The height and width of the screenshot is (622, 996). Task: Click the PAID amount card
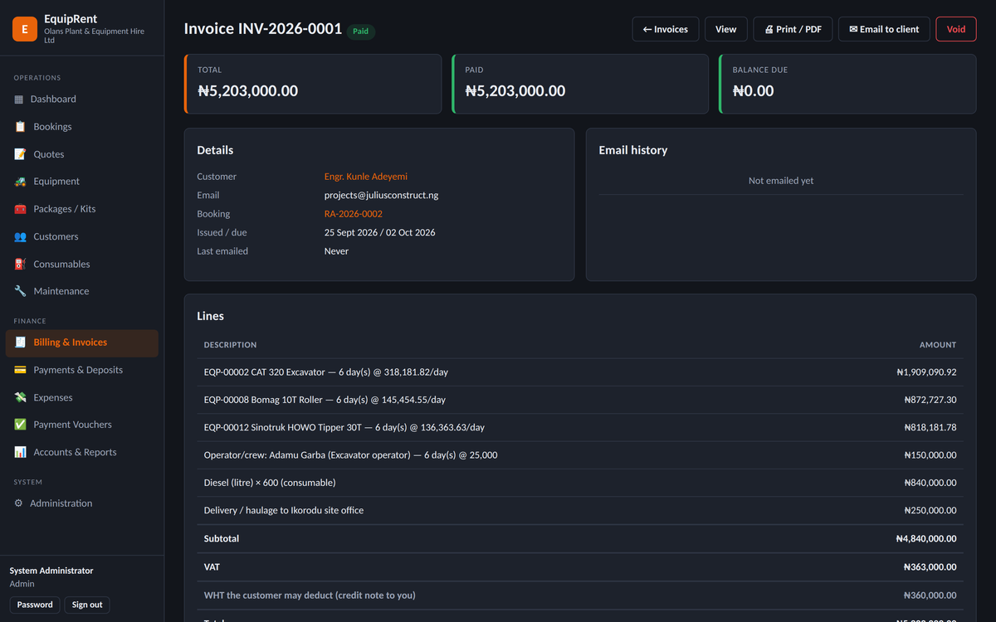pos(580,84)
